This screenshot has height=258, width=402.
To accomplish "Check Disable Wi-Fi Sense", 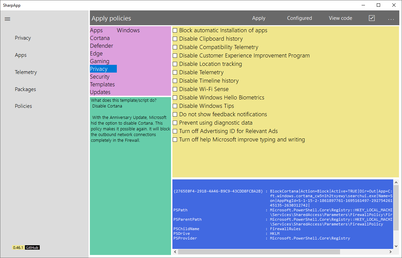I will point(175,89).
